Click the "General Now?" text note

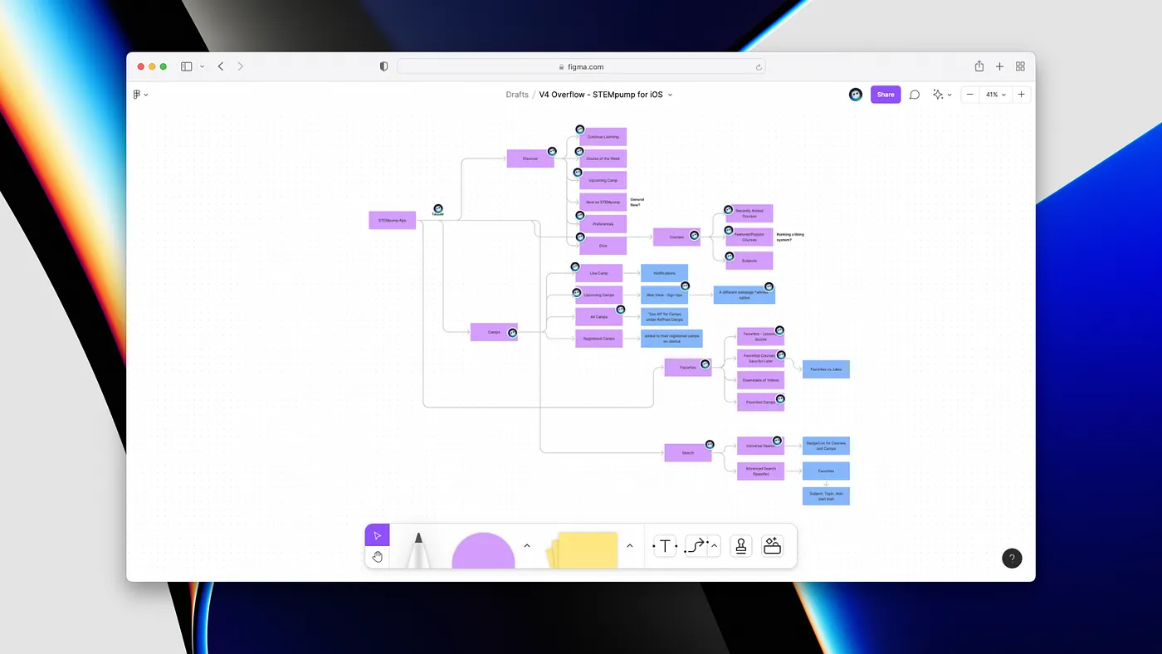[x=637, y=202]
